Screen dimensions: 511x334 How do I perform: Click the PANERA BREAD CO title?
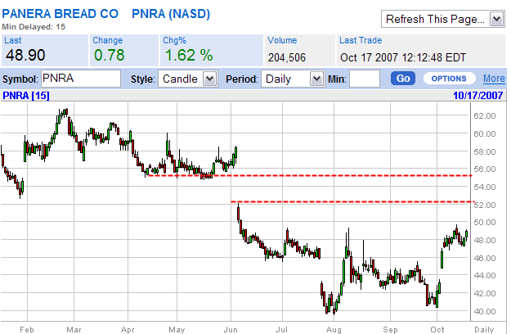pos(60,14)
